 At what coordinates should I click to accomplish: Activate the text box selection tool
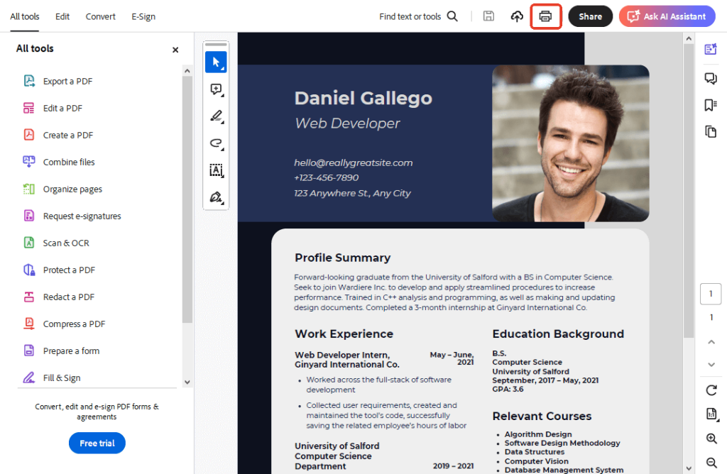216,170
